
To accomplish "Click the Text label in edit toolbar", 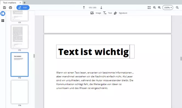I will point(110,13).
